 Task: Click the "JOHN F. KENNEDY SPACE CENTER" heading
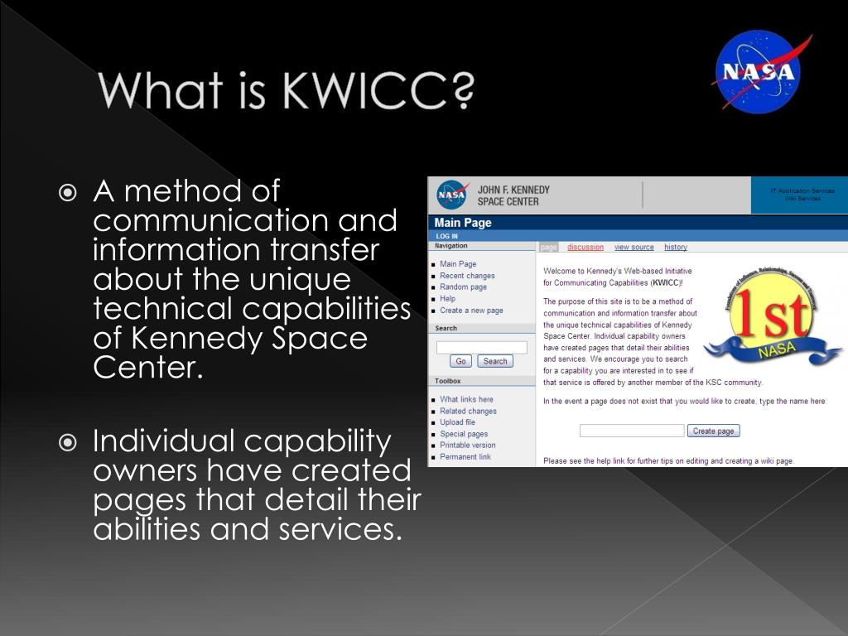(513, 195)
